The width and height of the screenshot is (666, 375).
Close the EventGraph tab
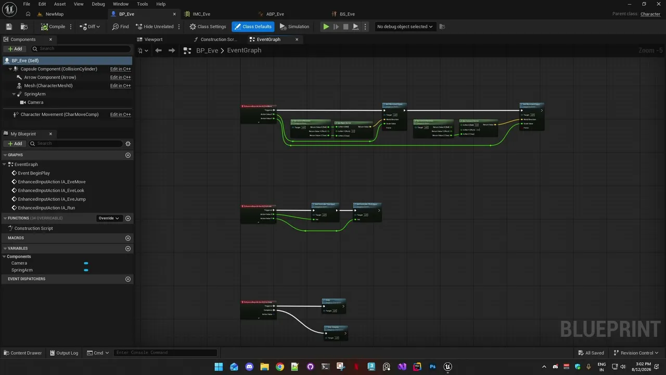pyautogui.click(x=297, y=40)
